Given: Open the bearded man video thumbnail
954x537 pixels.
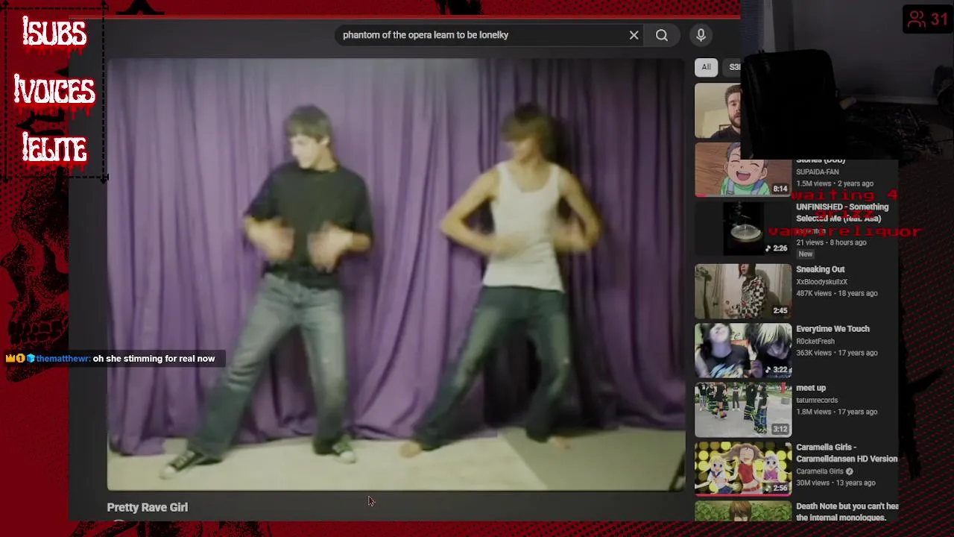Looking at the screenshot, I should pyautogui.click(x=718, y=110).
